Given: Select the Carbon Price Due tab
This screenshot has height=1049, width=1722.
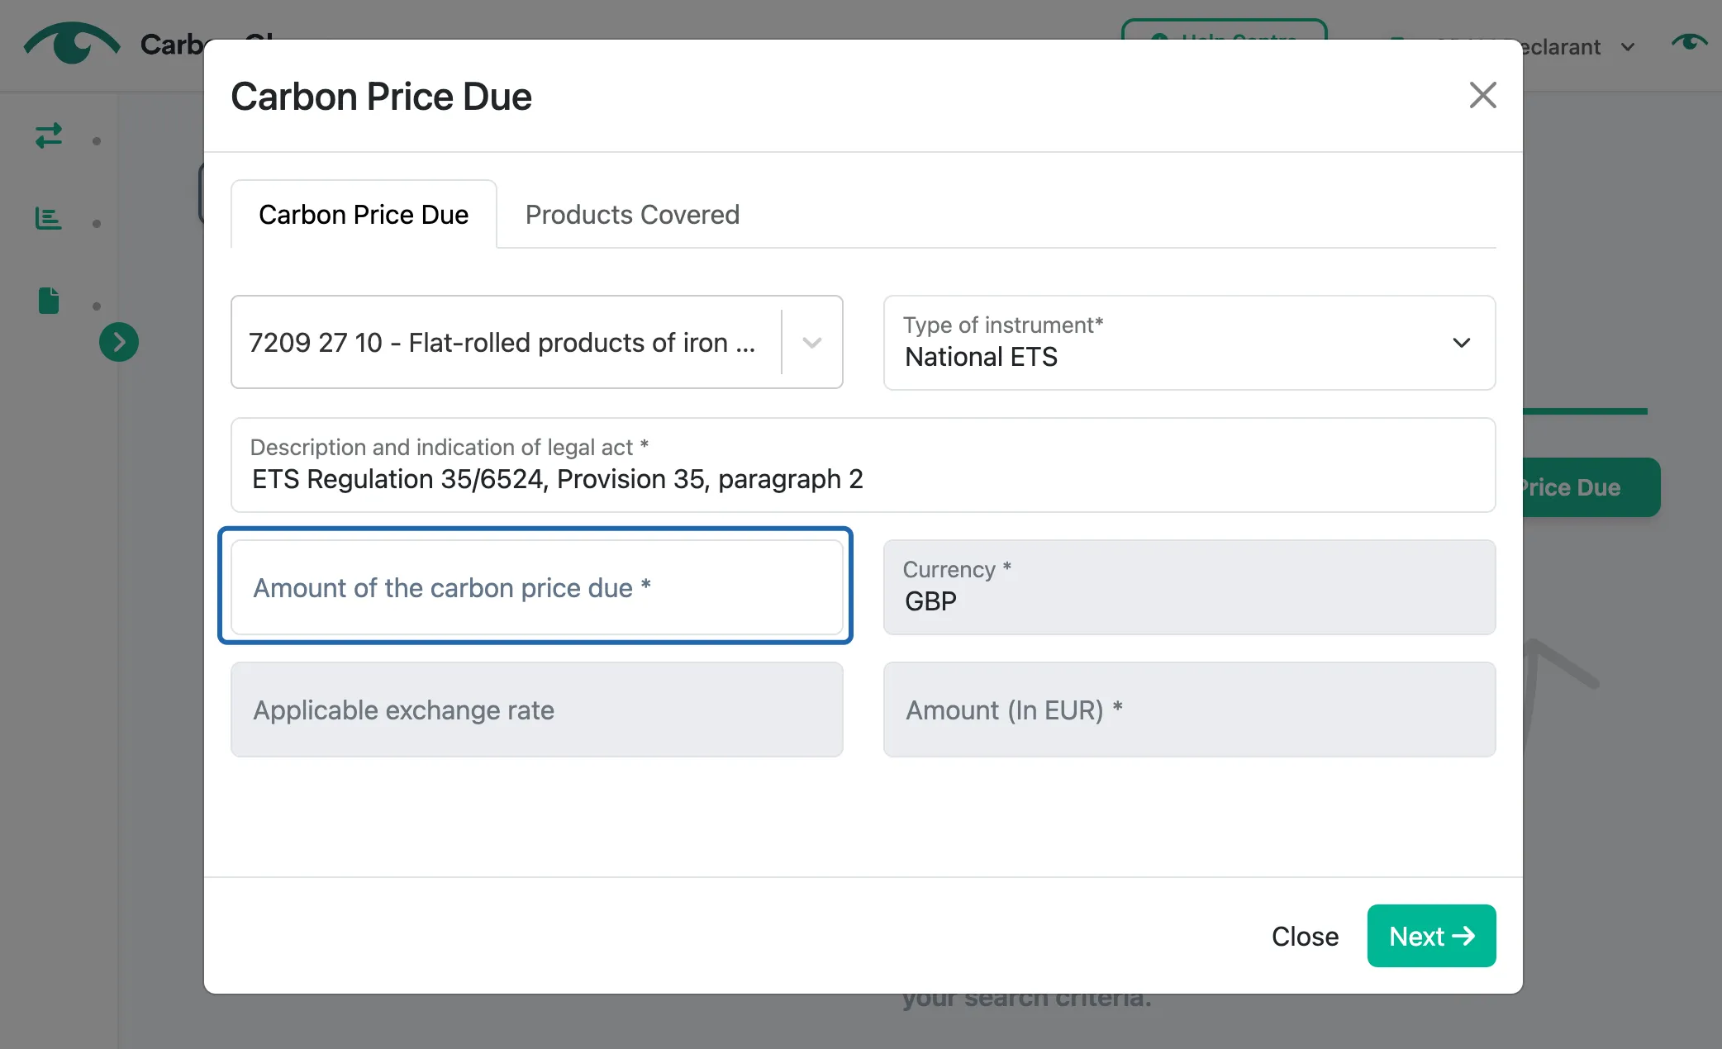Looking at the screenshot, I should [x=364, y=214].
